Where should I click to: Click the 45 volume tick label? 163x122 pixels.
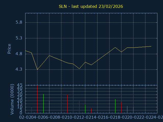click(x=20, y=85)
